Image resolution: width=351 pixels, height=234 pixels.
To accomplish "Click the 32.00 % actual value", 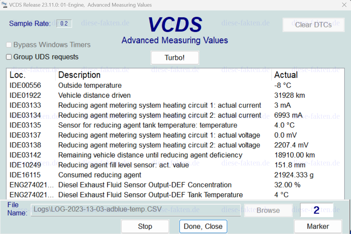I will tap(287, 185).
